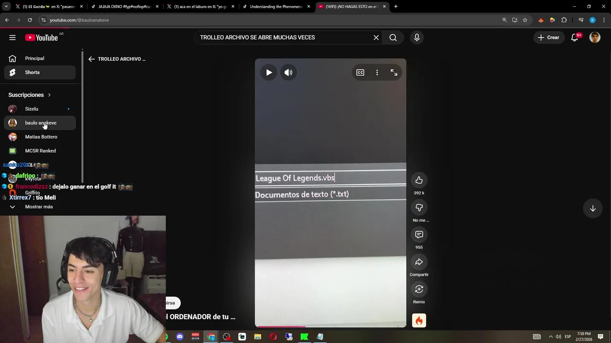
Task: Toggle closed captions on the Short
Action: 360,72
